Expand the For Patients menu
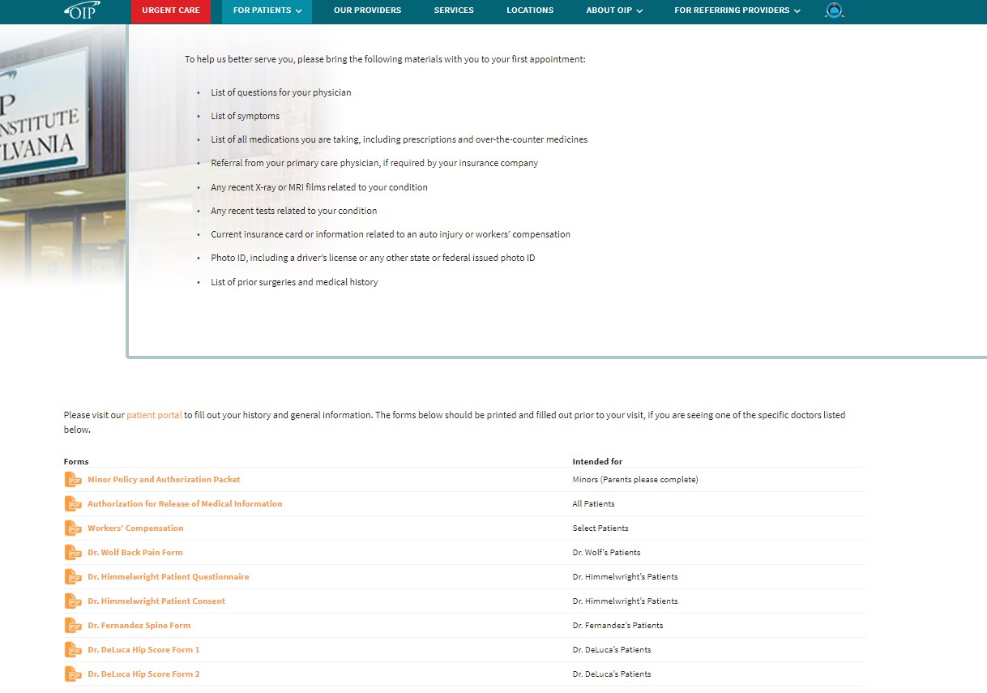Viewport: 987px width, 693px height. click(267, 11)
